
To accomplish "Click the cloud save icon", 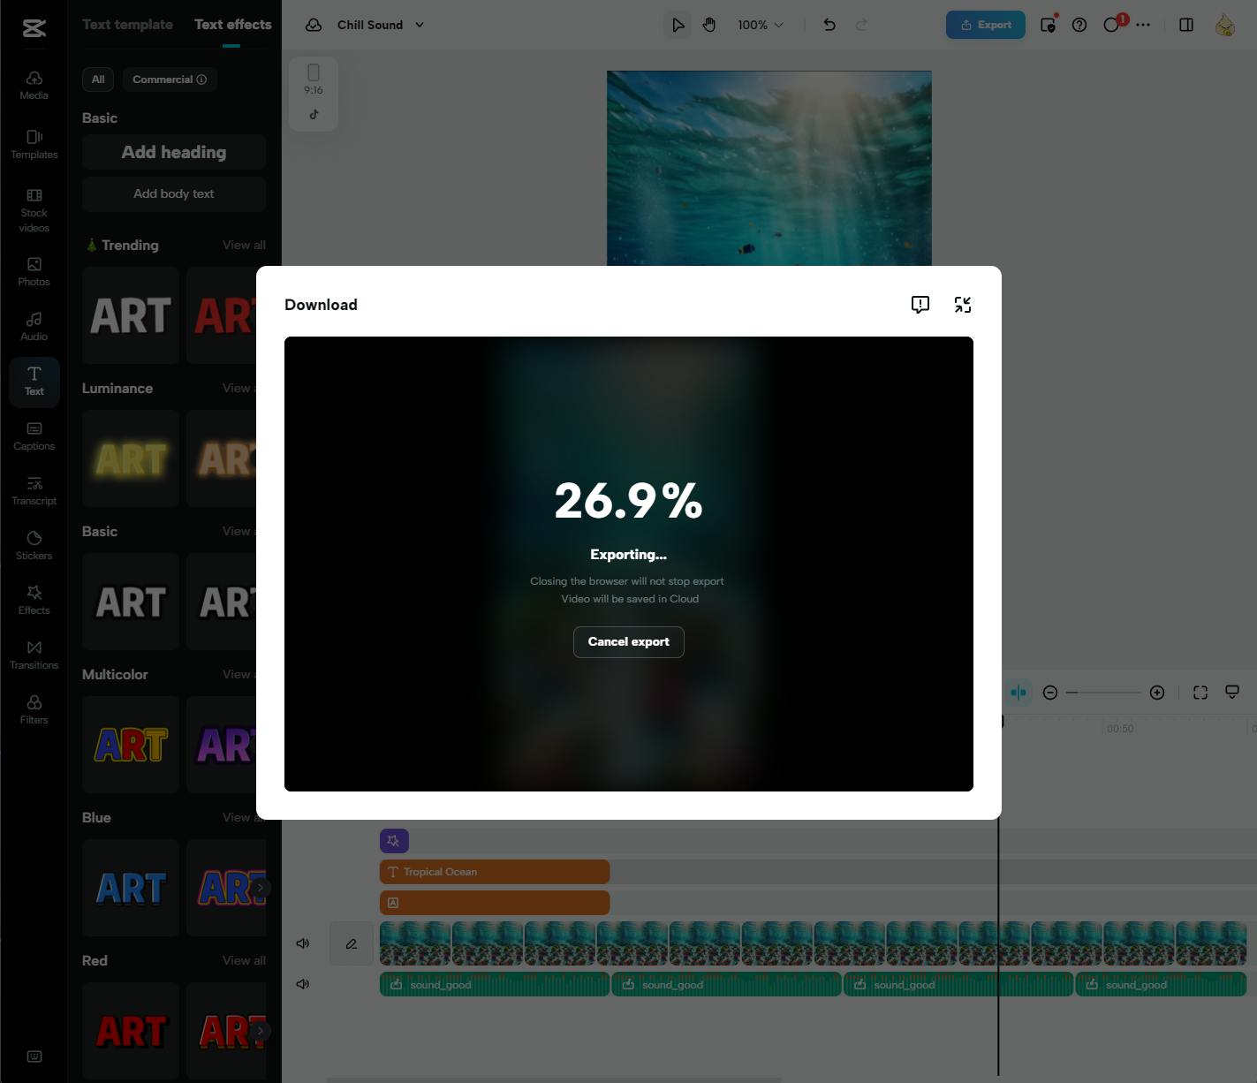I will (x=314, y=25).
